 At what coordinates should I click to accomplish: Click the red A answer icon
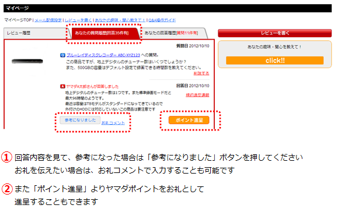pos(62,86)
